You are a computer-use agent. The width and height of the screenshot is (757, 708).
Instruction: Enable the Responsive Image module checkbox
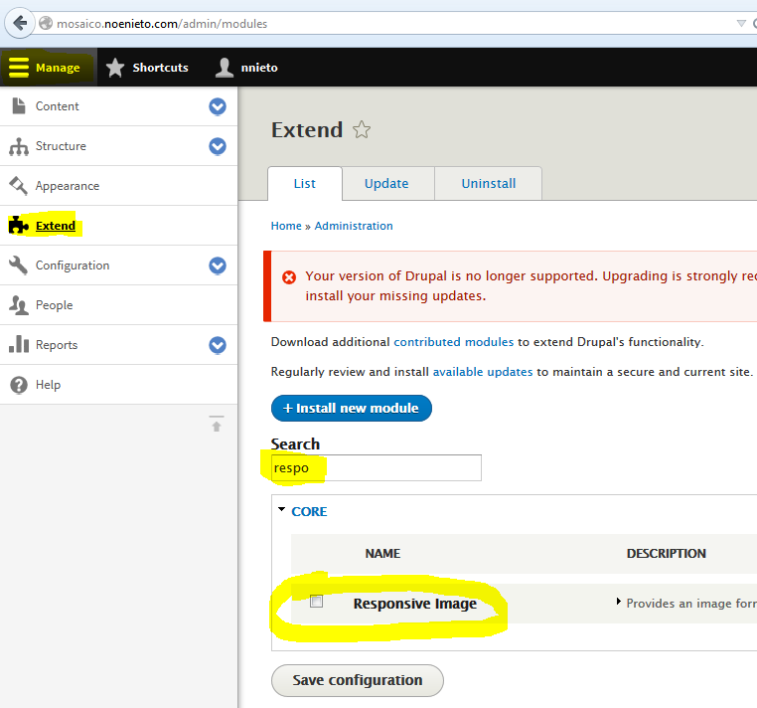click(316, 602)
